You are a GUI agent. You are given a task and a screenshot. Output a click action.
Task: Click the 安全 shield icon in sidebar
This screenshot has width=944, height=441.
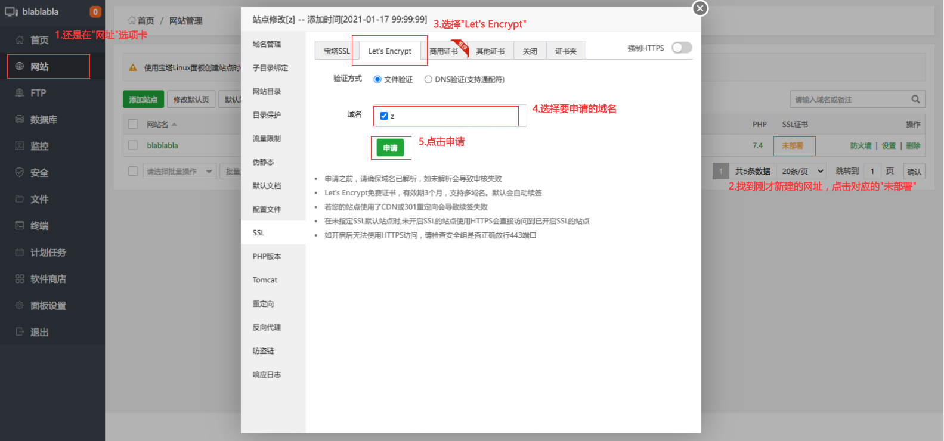click(x=20, y=172)
